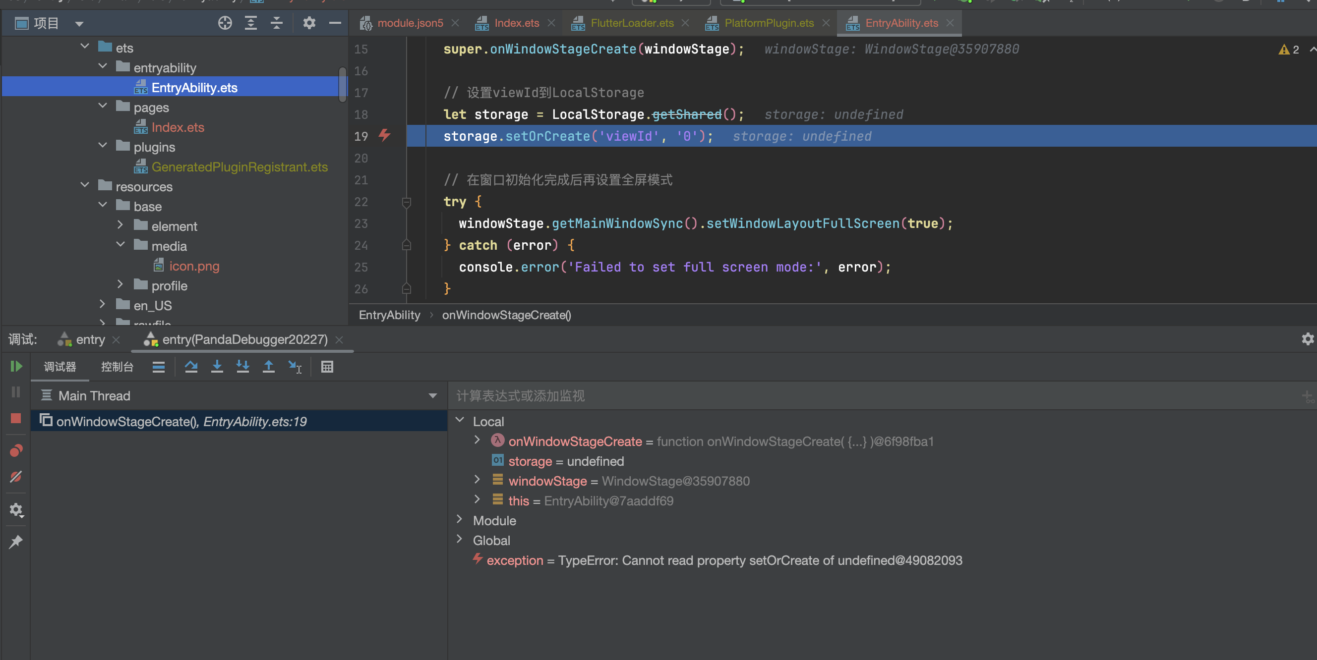Switch to the FlutterLoader.ets tab
This screenshot has height=660, width=1317.
tap(631, 23)
